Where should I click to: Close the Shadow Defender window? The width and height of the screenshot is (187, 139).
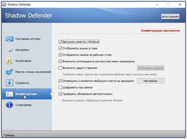(180, 5)
